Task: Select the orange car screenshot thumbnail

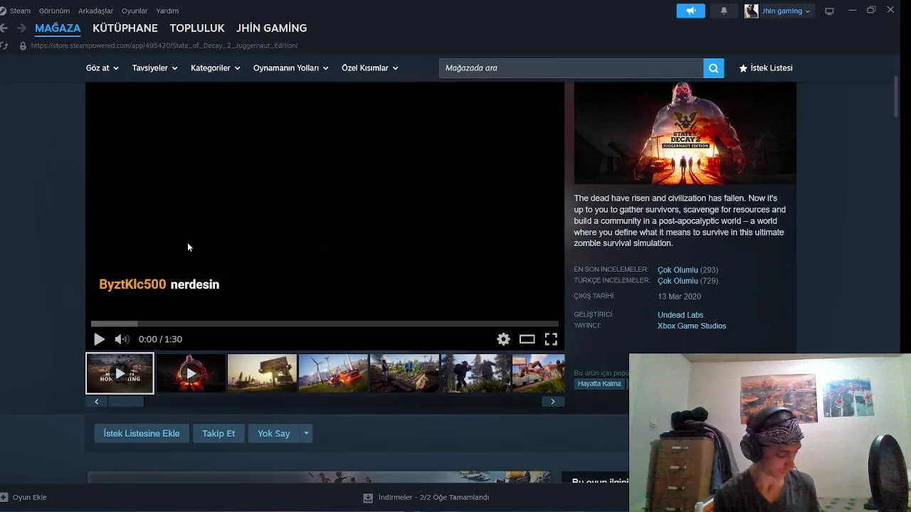Action: click(x=333, y=373)
